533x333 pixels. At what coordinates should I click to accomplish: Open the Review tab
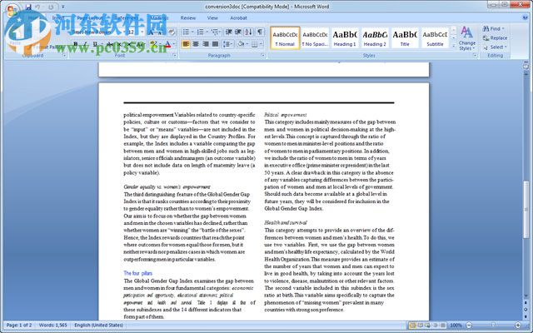[188, 17]
